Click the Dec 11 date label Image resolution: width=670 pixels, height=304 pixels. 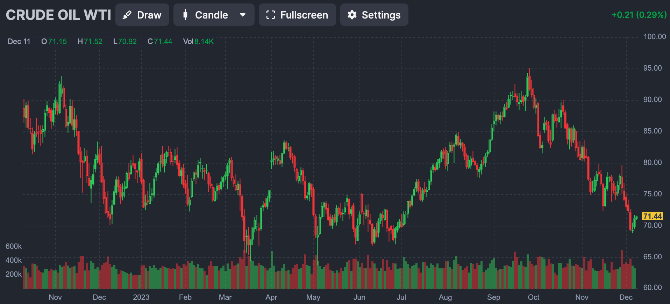(x=19, y=42)
